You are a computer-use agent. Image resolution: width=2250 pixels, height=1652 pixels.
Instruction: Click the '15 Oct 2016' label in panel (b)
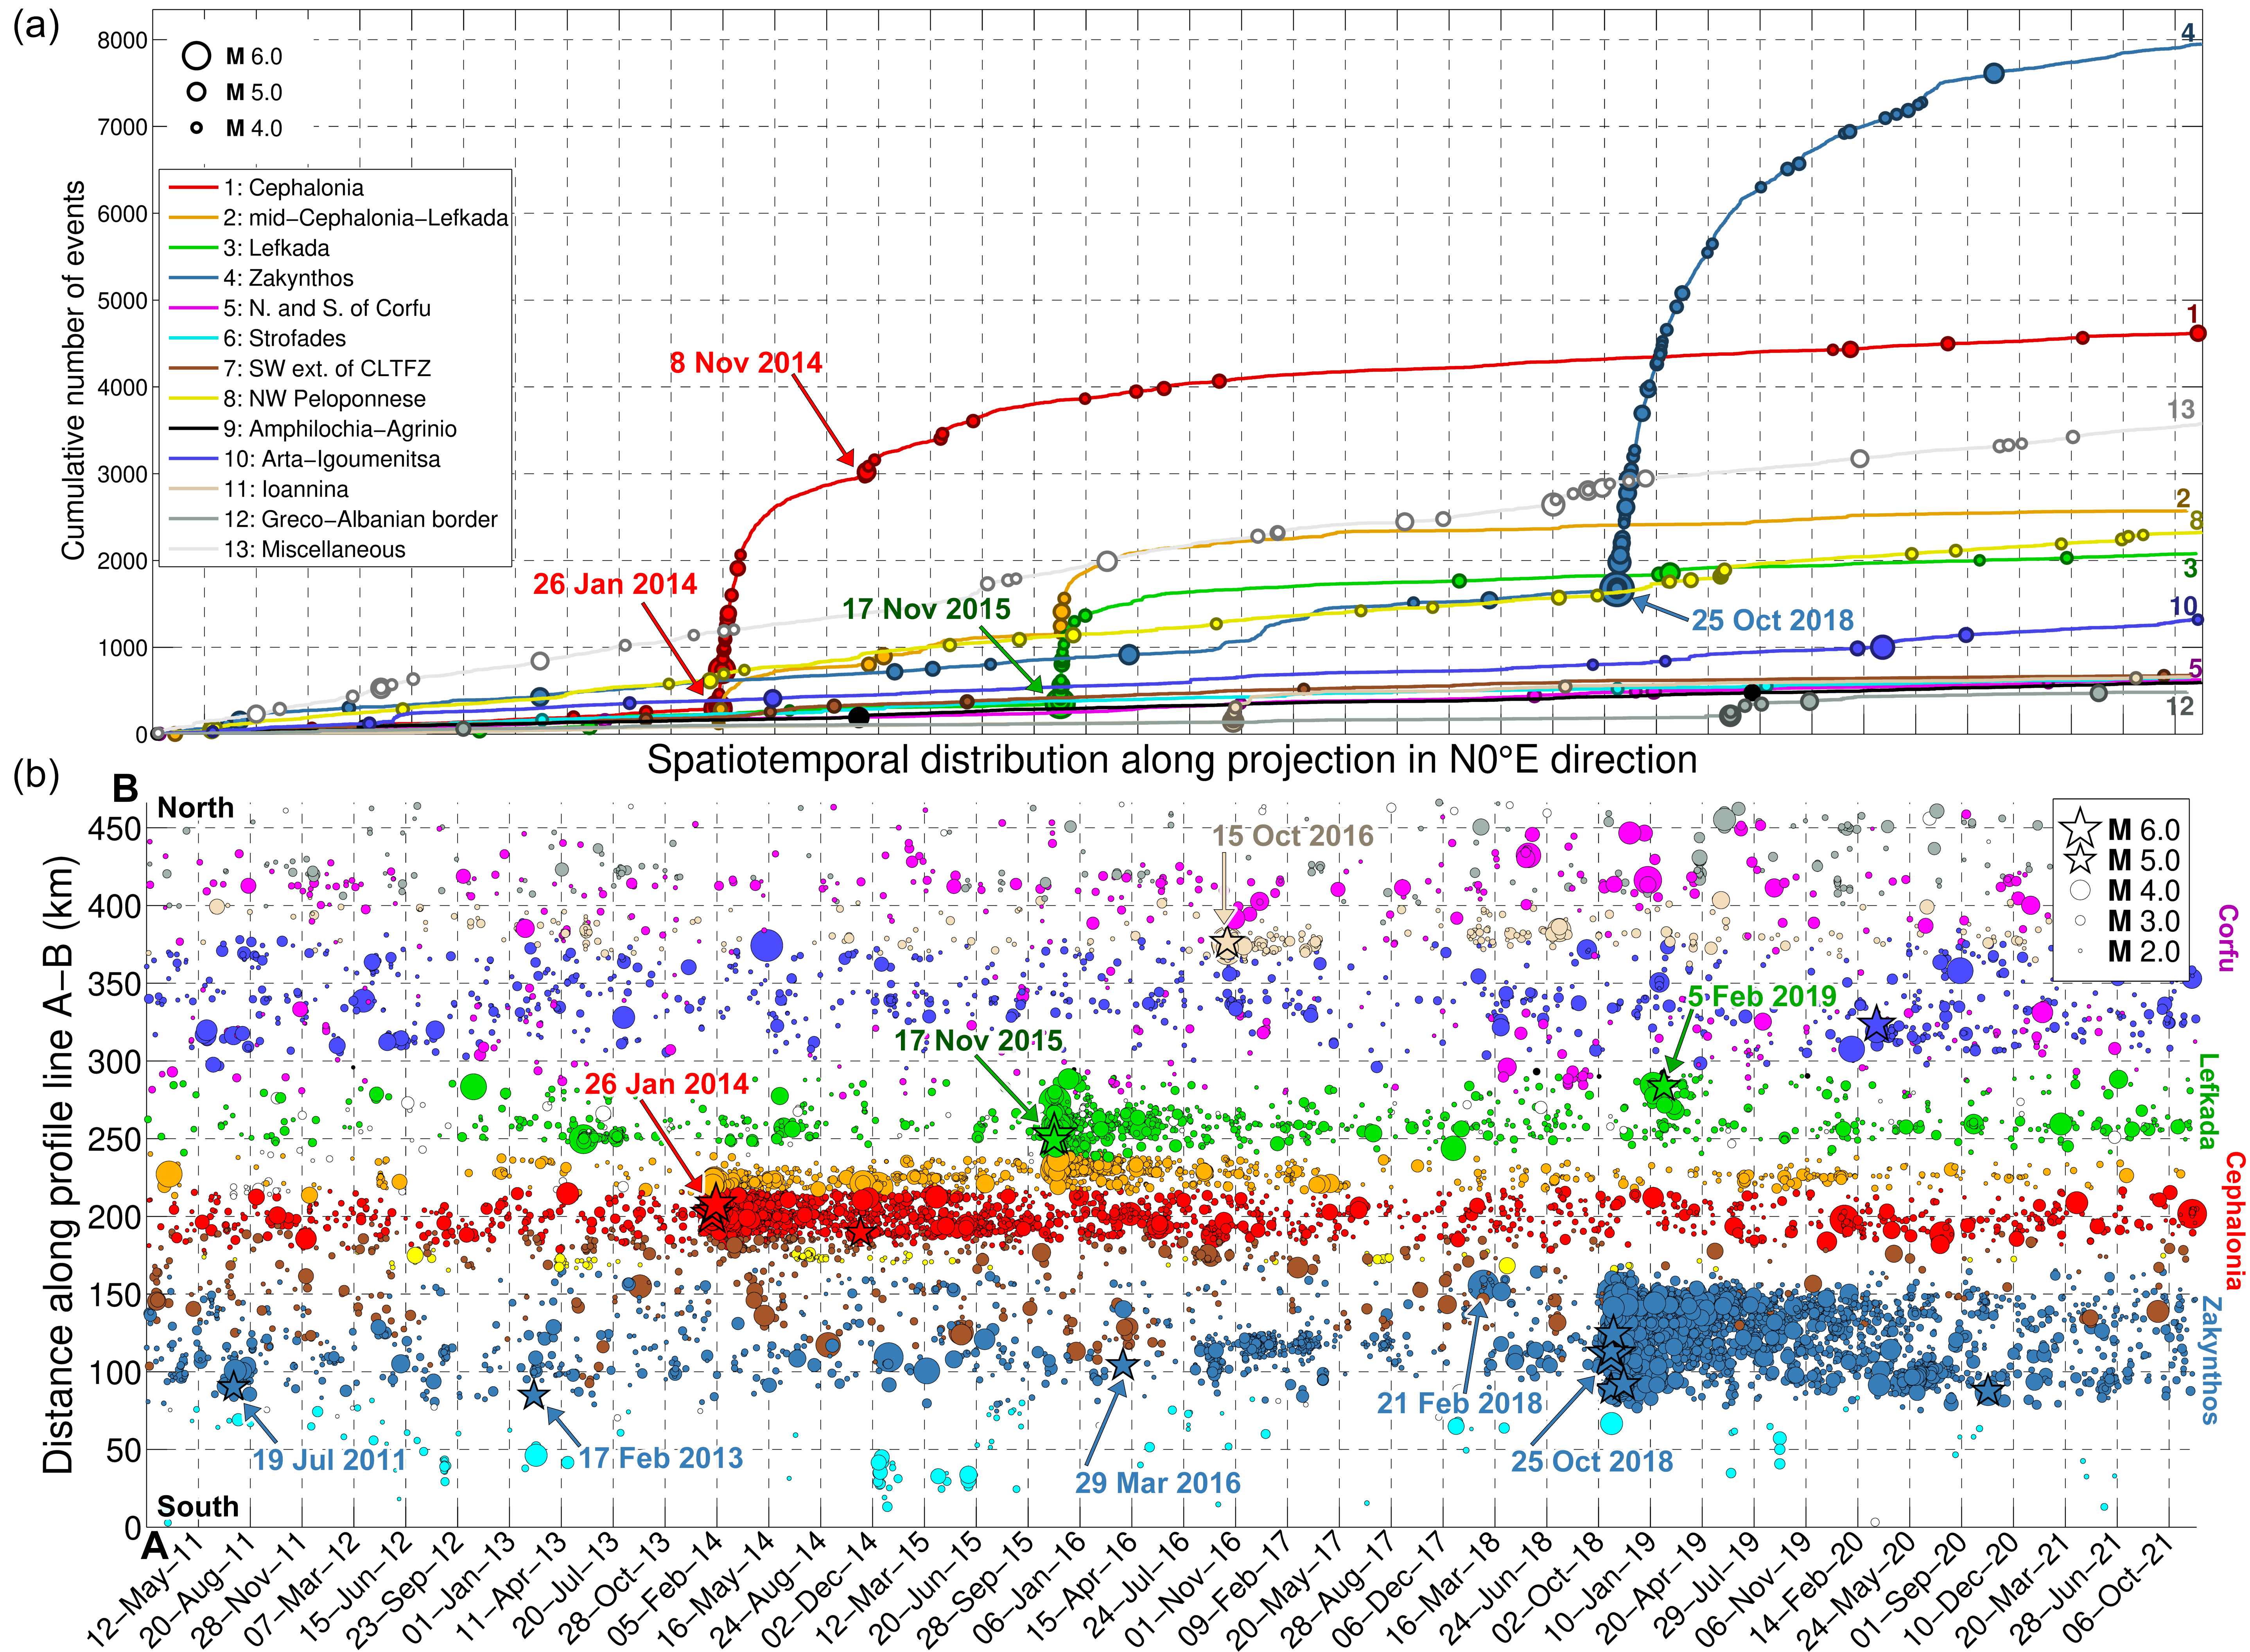[1293, 836]
